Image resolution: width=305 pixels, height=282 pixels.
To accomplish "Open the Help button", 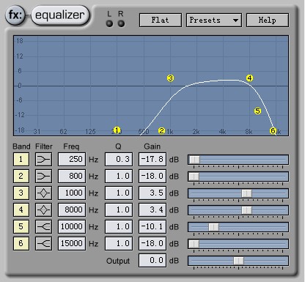I will tap(268, 20).
